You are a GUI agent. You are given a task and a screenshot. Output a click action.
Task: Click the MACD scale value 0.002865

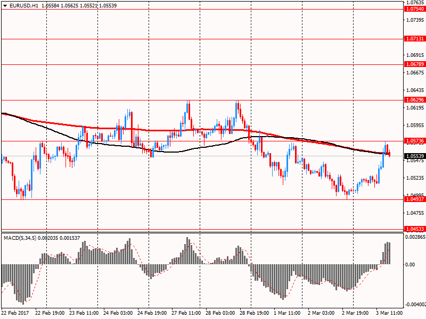coord(415,237)
